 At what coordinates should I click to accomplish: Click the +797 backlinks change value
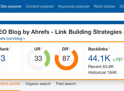[118, 60]
